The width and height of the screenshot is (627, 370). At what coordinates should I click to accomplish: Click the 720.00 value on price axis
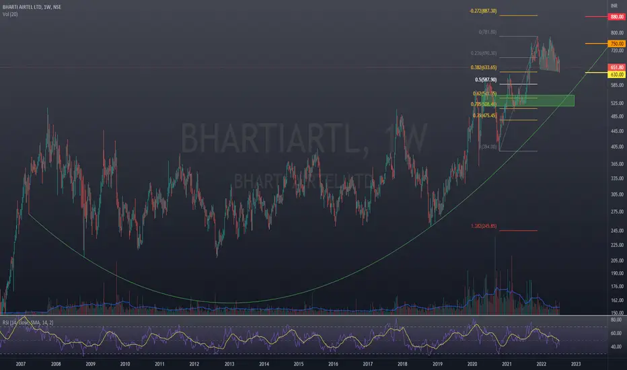(x=617, y=51)
